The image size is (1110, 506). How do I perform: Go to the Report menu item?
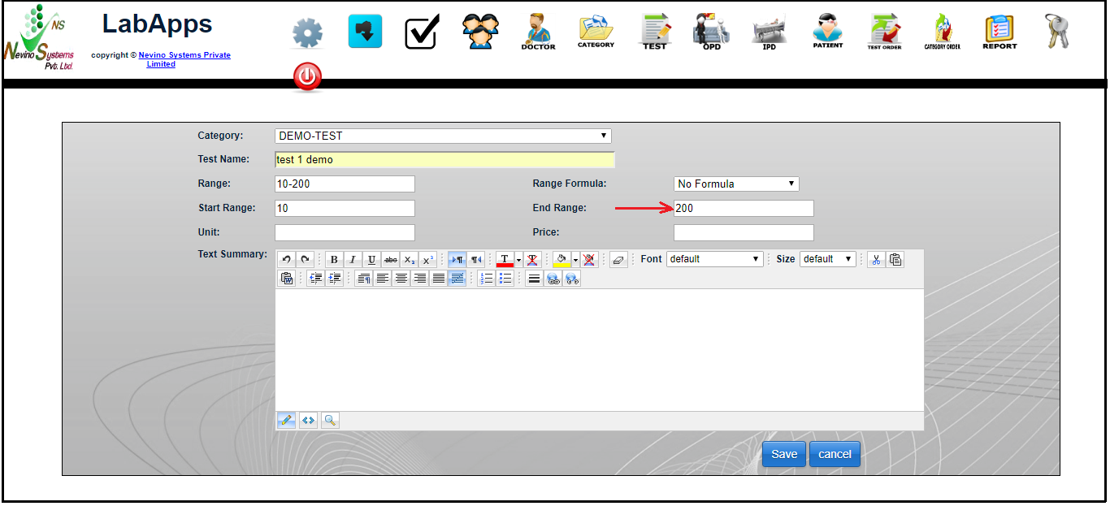999,32
